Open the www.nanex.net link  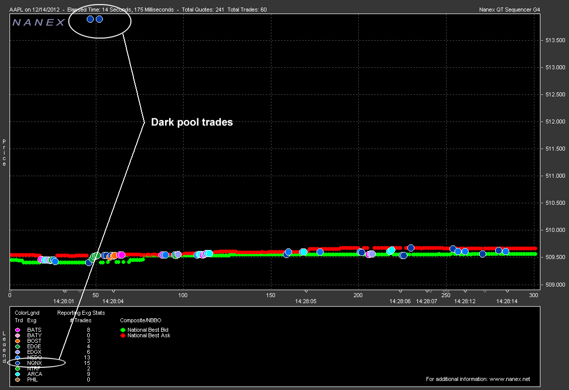pyautogui.click(x=509, y=379)
